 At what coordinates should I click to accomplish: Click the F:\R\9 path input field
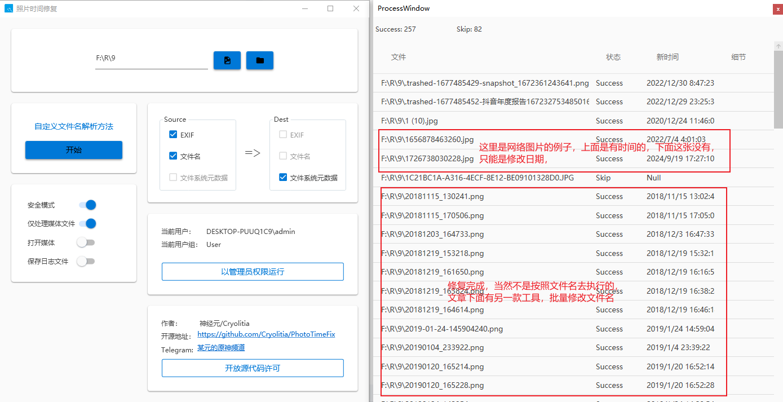[x=152, y=58]
